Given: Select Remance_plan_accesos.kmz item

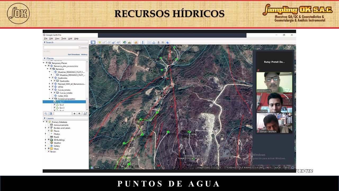Looking at the screenshot, I should (66, 66).
